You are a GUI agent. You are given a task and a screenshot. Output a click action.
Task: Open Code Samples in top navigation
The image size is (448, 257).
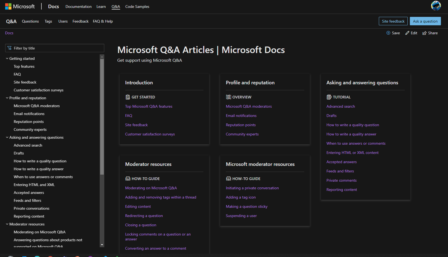137,7
